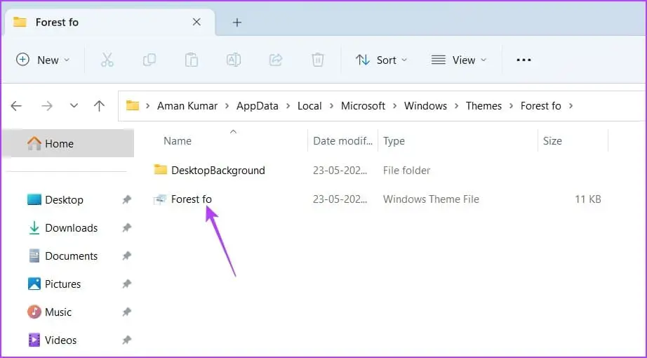The width and height of the screenshot is (647, 358).
Task: Navigate to Microsoft in breadcrumb
Action: coord(363,106)
